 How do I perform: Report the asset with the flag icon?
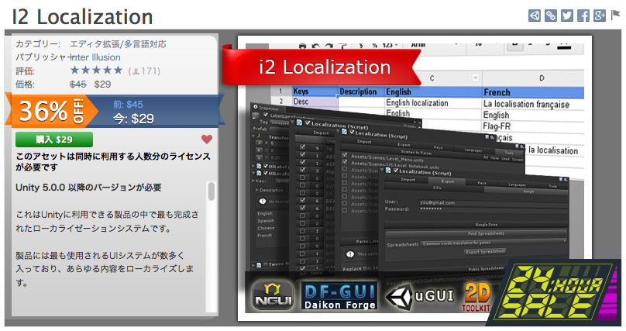615,15
